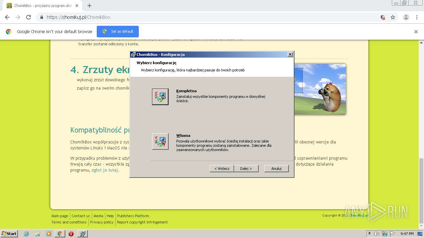Dismiss the default browser infobar
Image resolution: width=424 pixels, height=238 pixels.
tap(416, 32)
